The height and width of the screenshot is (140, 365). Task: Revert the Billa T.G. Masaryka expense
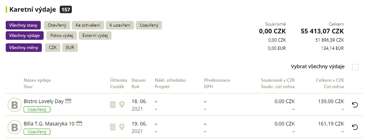point(355,127)
